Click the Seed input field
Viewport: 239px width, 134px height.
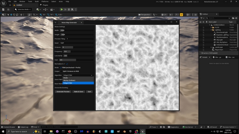click(76, 43)
